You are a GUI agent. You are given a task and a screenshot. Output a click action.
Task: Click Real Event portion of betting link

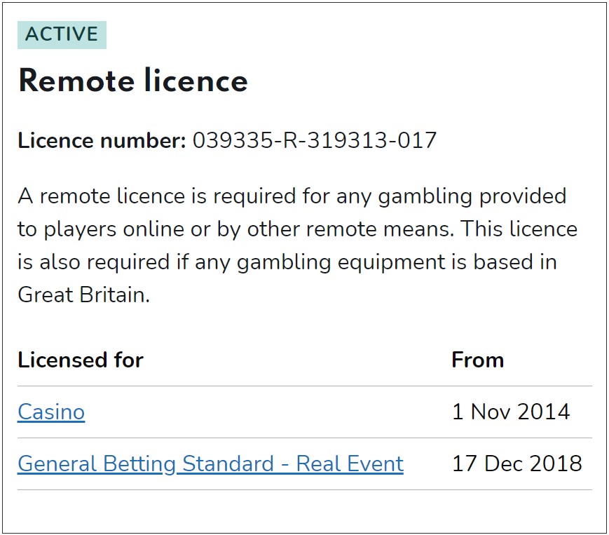350,464
